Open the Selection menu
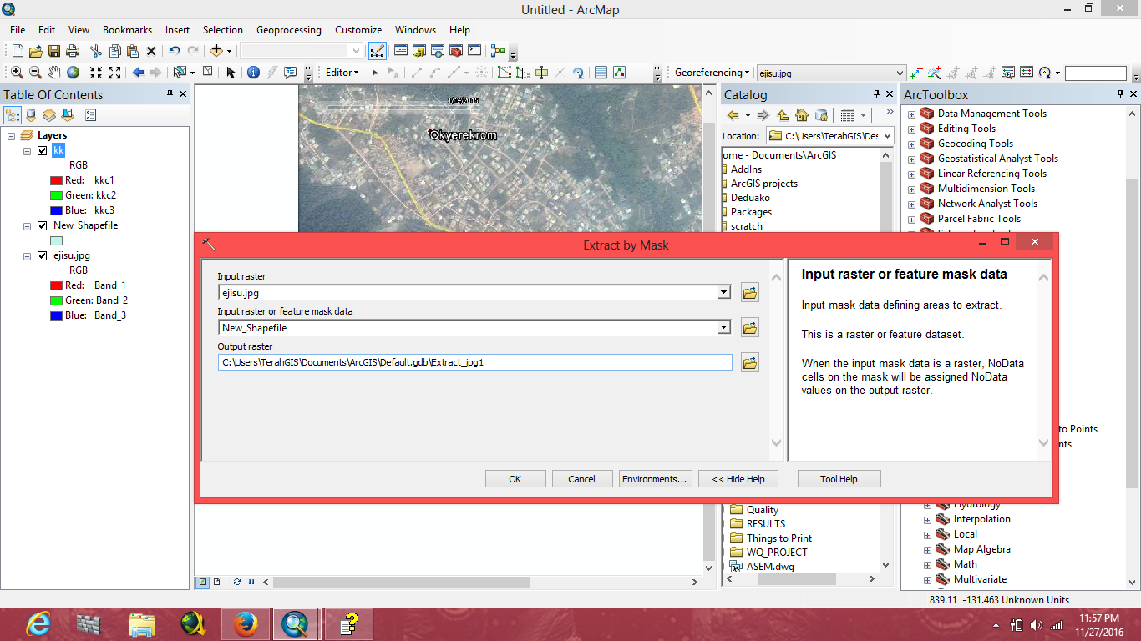The image size is (1141, 641). (x=223, y=29)
